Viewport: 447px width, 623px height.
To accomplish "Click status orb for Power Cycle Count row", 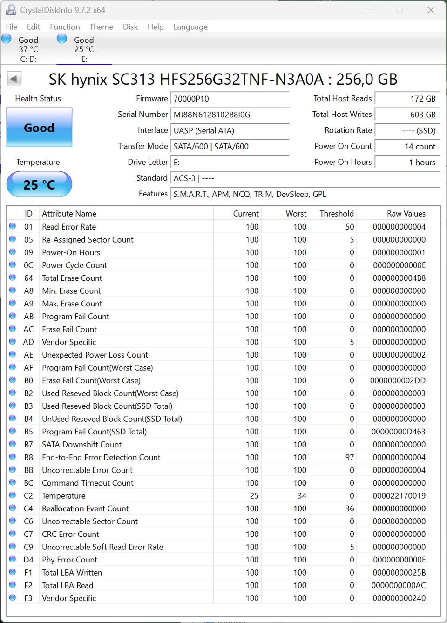I will coord(13,264).
